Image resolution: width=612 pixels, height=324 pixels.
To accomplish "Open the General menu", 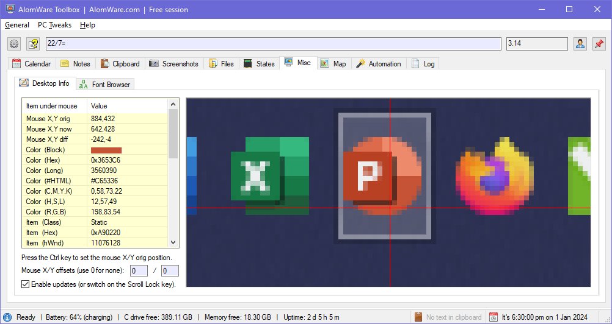I will tap(17, 25).
